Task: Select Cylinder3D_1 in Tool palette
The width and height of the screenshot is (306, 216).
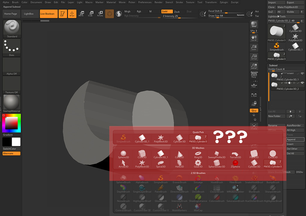Action: pos(295,47)
